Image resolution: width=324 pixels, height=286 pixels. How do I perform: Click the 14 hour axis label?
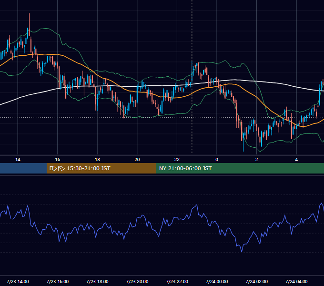pos(18,160)
